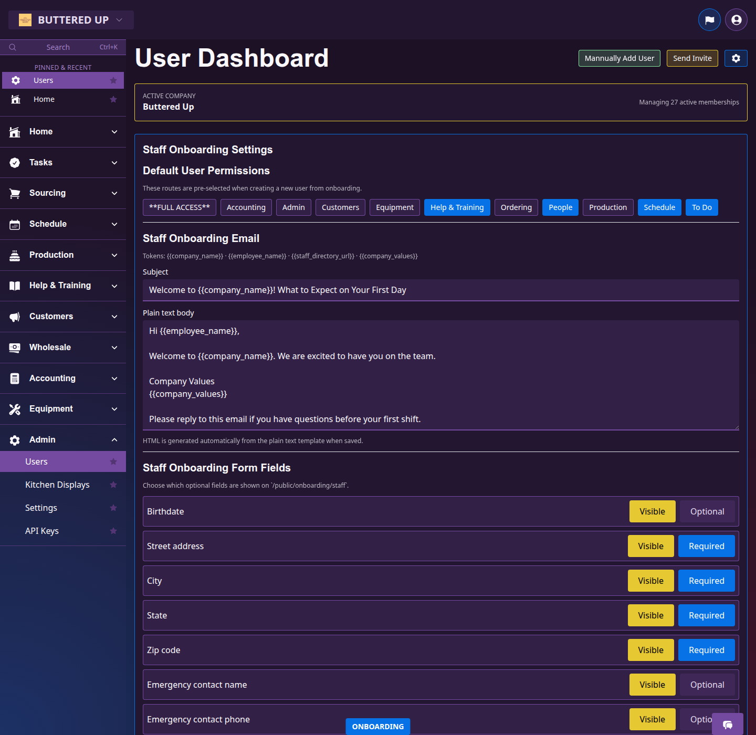Click the Equipment wrench icon

pos(15,408)
